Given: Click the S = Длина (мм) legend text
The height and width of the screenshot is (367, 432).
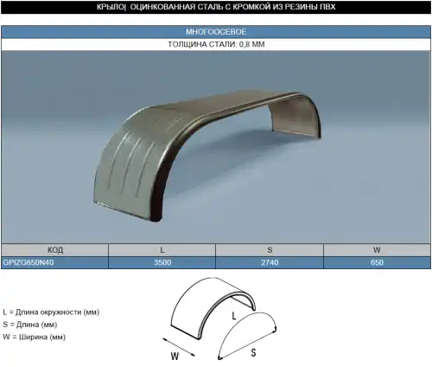Looking at the screenshot, I should pos(30,325).
